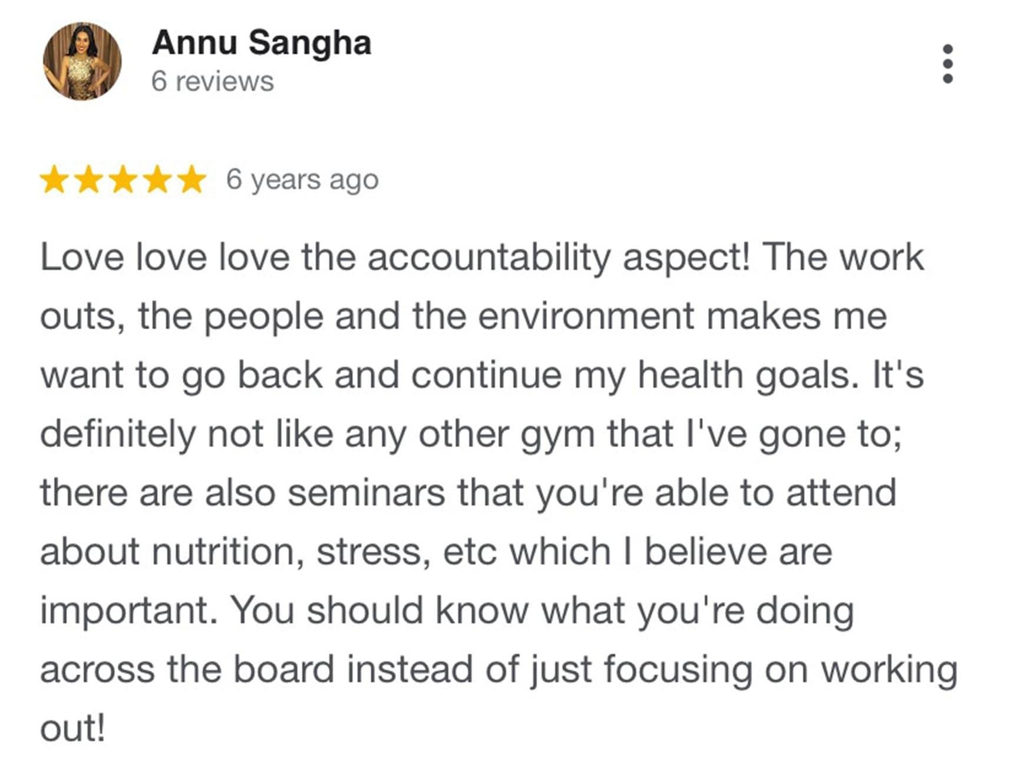1017x778 pixels.
Task: Click the opening "Love love love" review text
Action: click(x=164, y=258)
